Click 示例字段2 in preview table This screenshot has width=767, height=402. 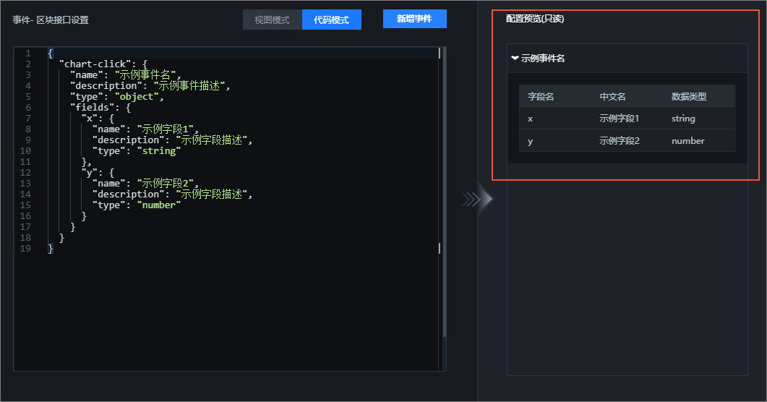(620, 141)
